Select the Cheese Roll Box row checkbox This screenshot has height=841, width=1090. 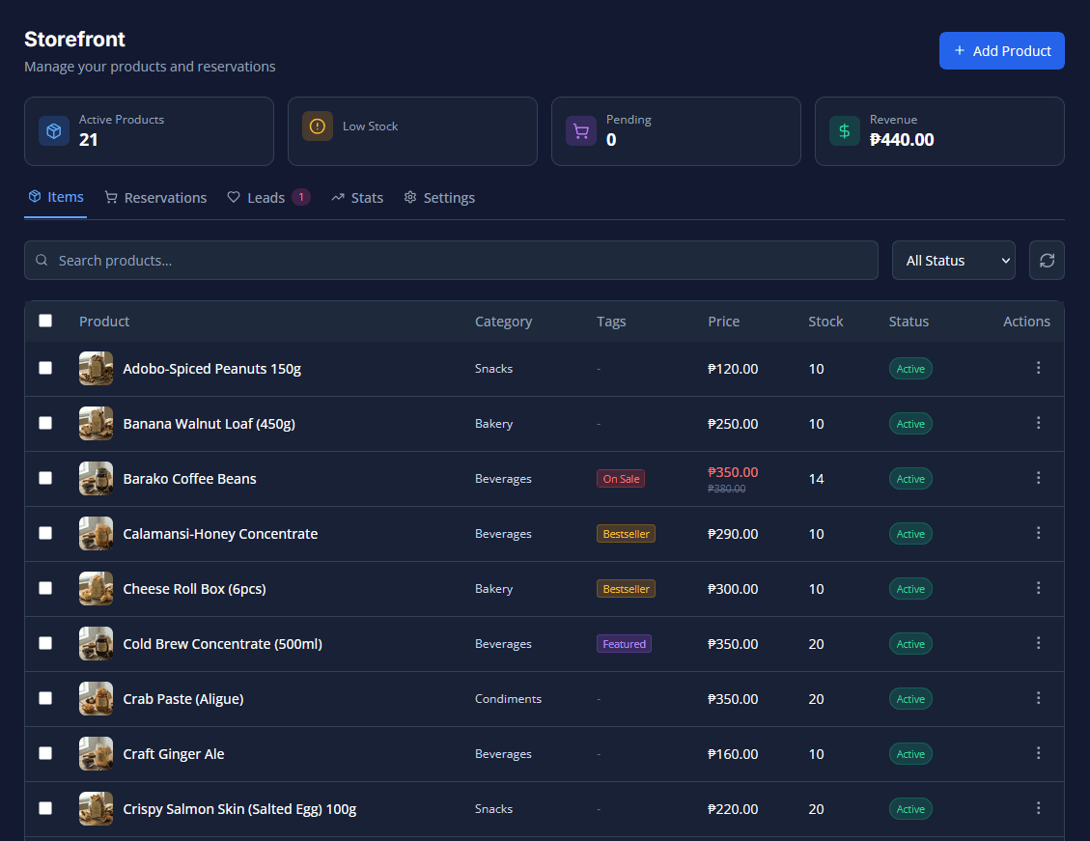tap(45, 588)
